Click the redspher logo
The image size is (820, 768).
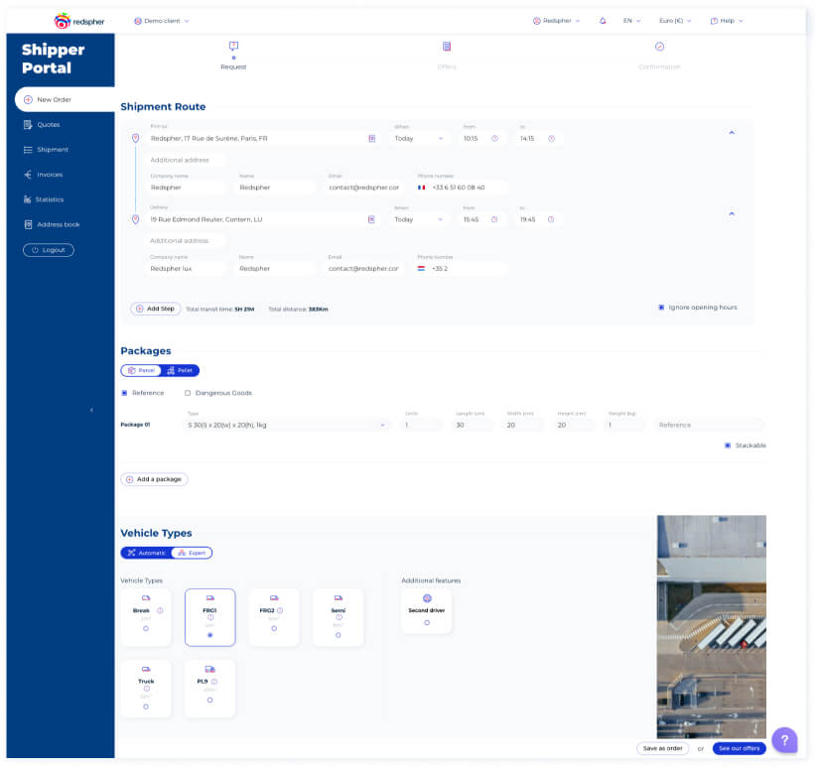pyautogui.click(x=79, y=21)
